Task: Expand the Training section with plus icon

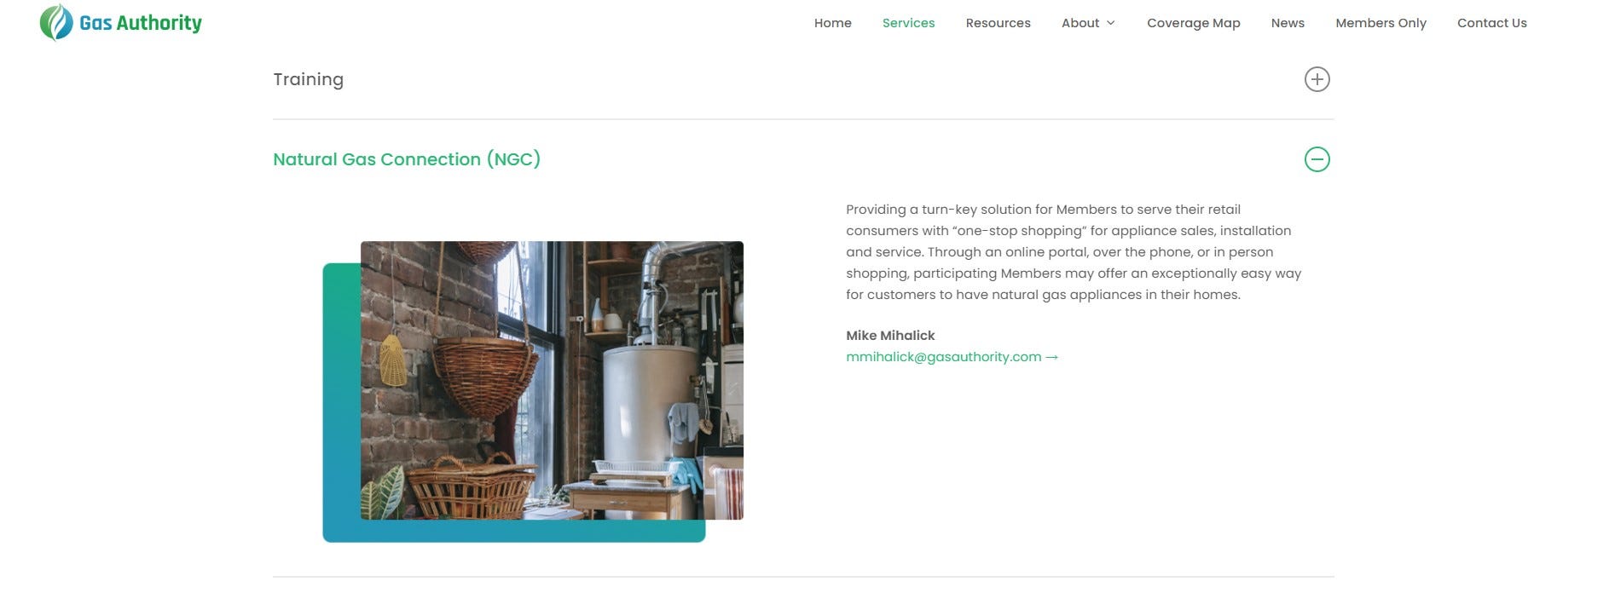Action: pos(1317,79)
